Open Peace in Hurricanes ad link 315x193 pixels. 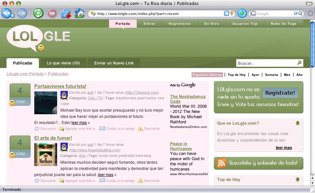181,146
